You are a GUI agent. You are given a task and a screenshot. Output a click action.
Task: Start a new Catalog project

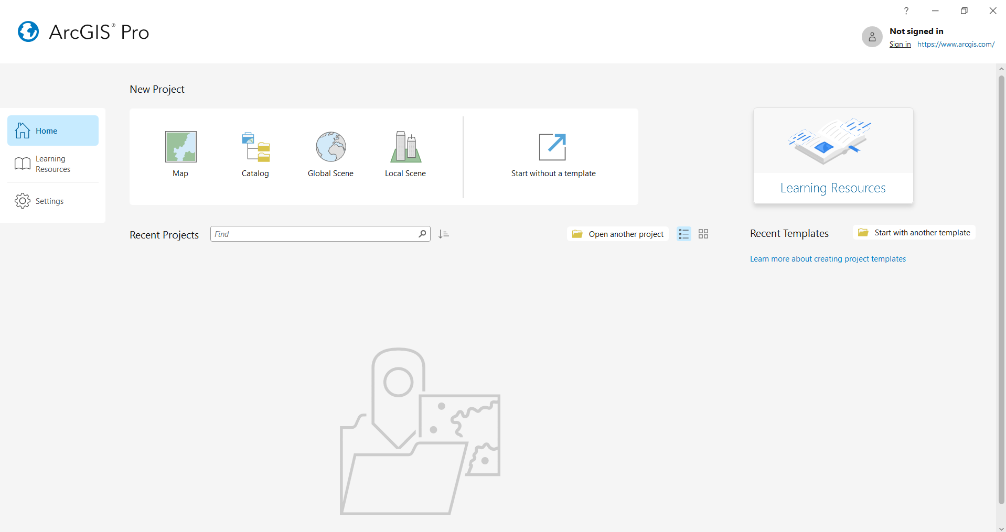[x=255, y=154]
